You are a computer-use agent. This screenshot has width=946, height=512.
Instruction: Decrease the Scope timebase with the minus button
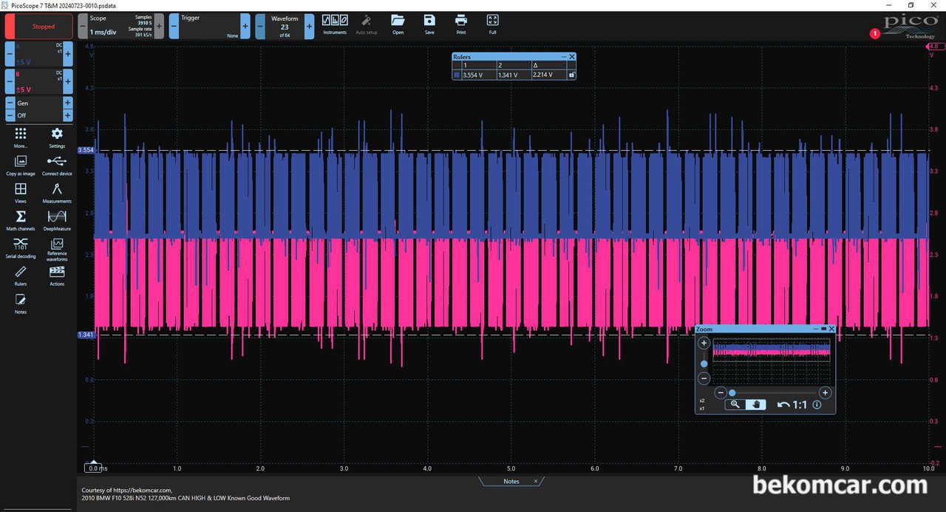point(83,26)
